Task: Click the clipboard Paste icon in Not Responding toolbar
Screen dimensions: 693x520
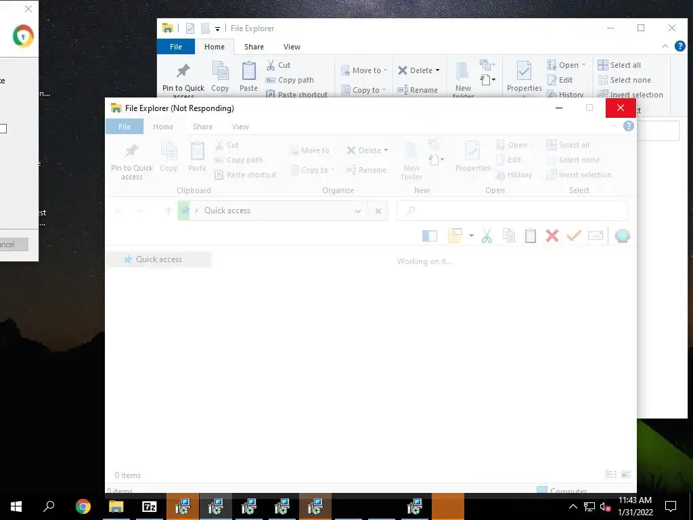Action: tap(531, 236)
